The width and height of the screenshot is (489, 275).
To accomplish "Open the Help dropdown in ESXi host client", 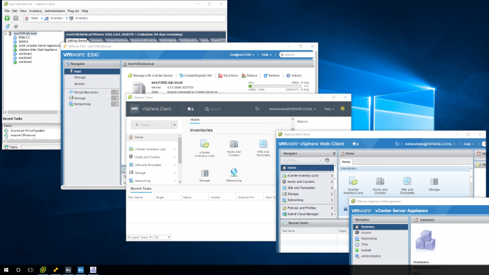I will pos(267,55).
